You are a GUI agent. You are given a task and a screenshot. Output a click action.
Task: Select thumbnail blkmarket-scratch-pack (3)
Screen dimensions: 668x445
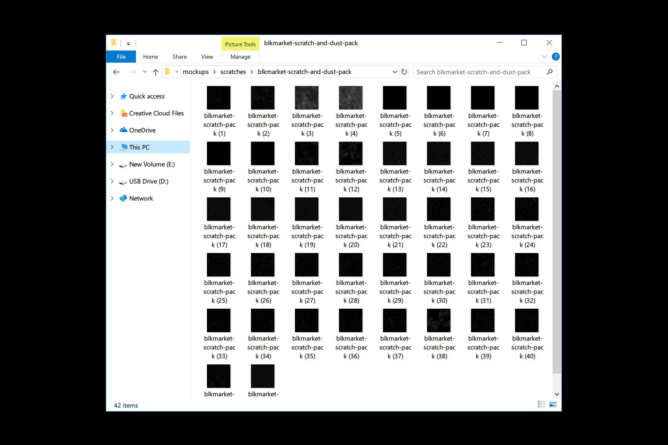[306, 97]
